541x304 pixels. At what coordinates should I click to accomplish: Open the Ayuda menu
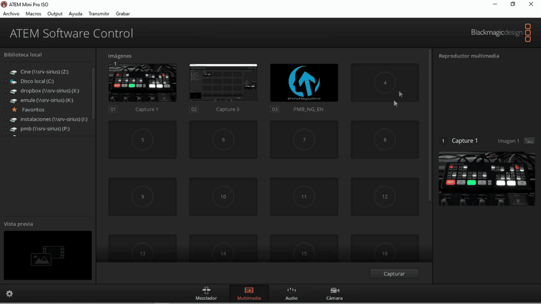point(75,14)
